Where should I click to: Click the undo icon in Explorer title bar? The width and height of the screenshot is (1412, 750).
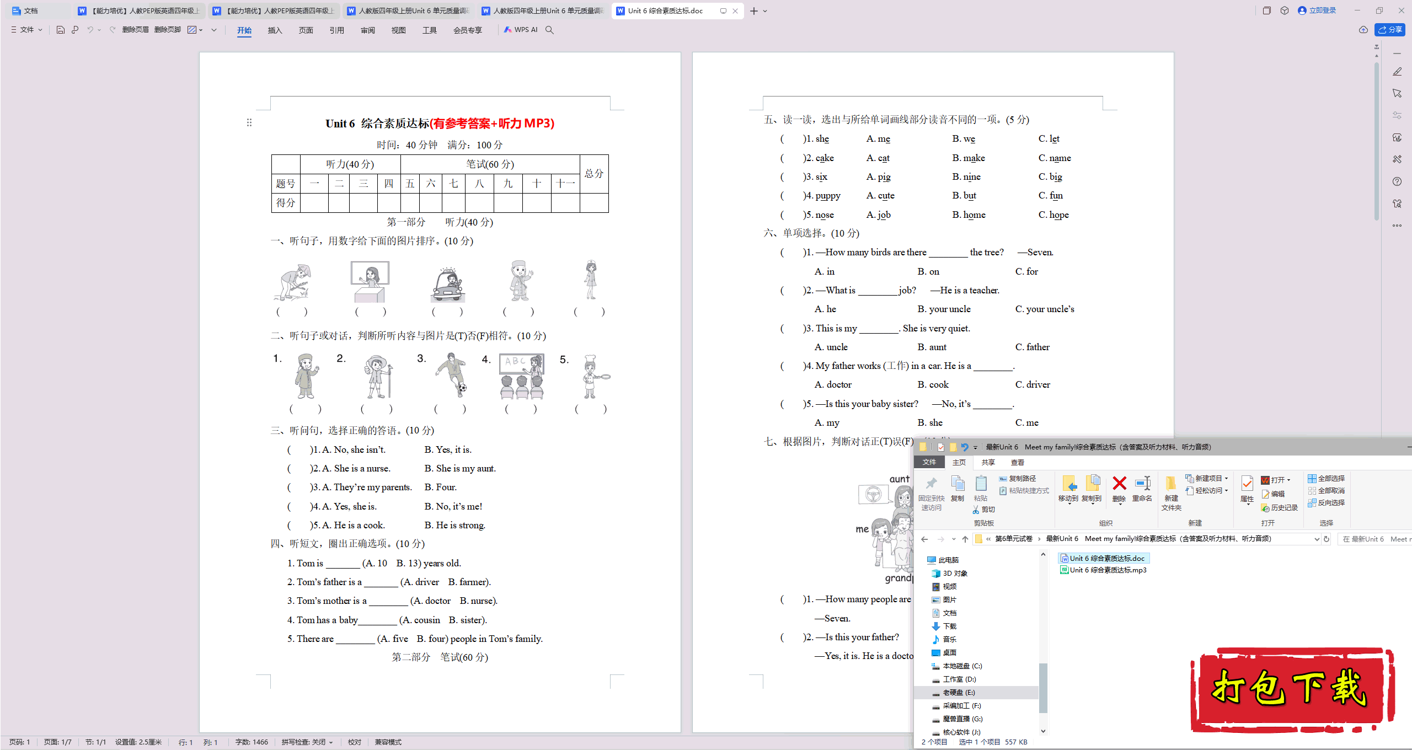[x=965, y=447]
